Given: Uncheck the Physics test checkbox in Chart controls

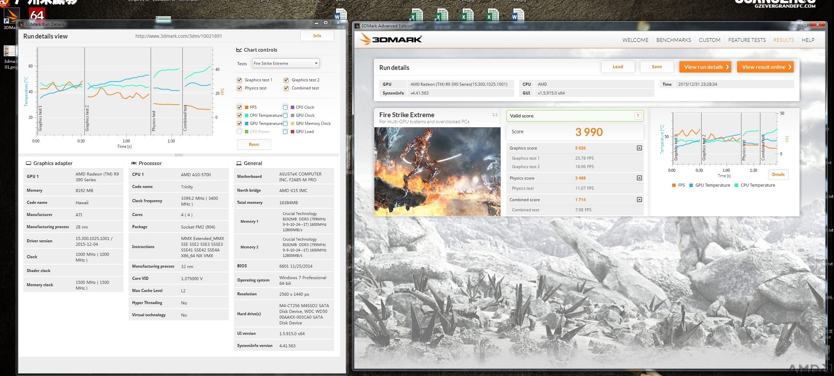Looking at the screenshot, I should 239,88.
